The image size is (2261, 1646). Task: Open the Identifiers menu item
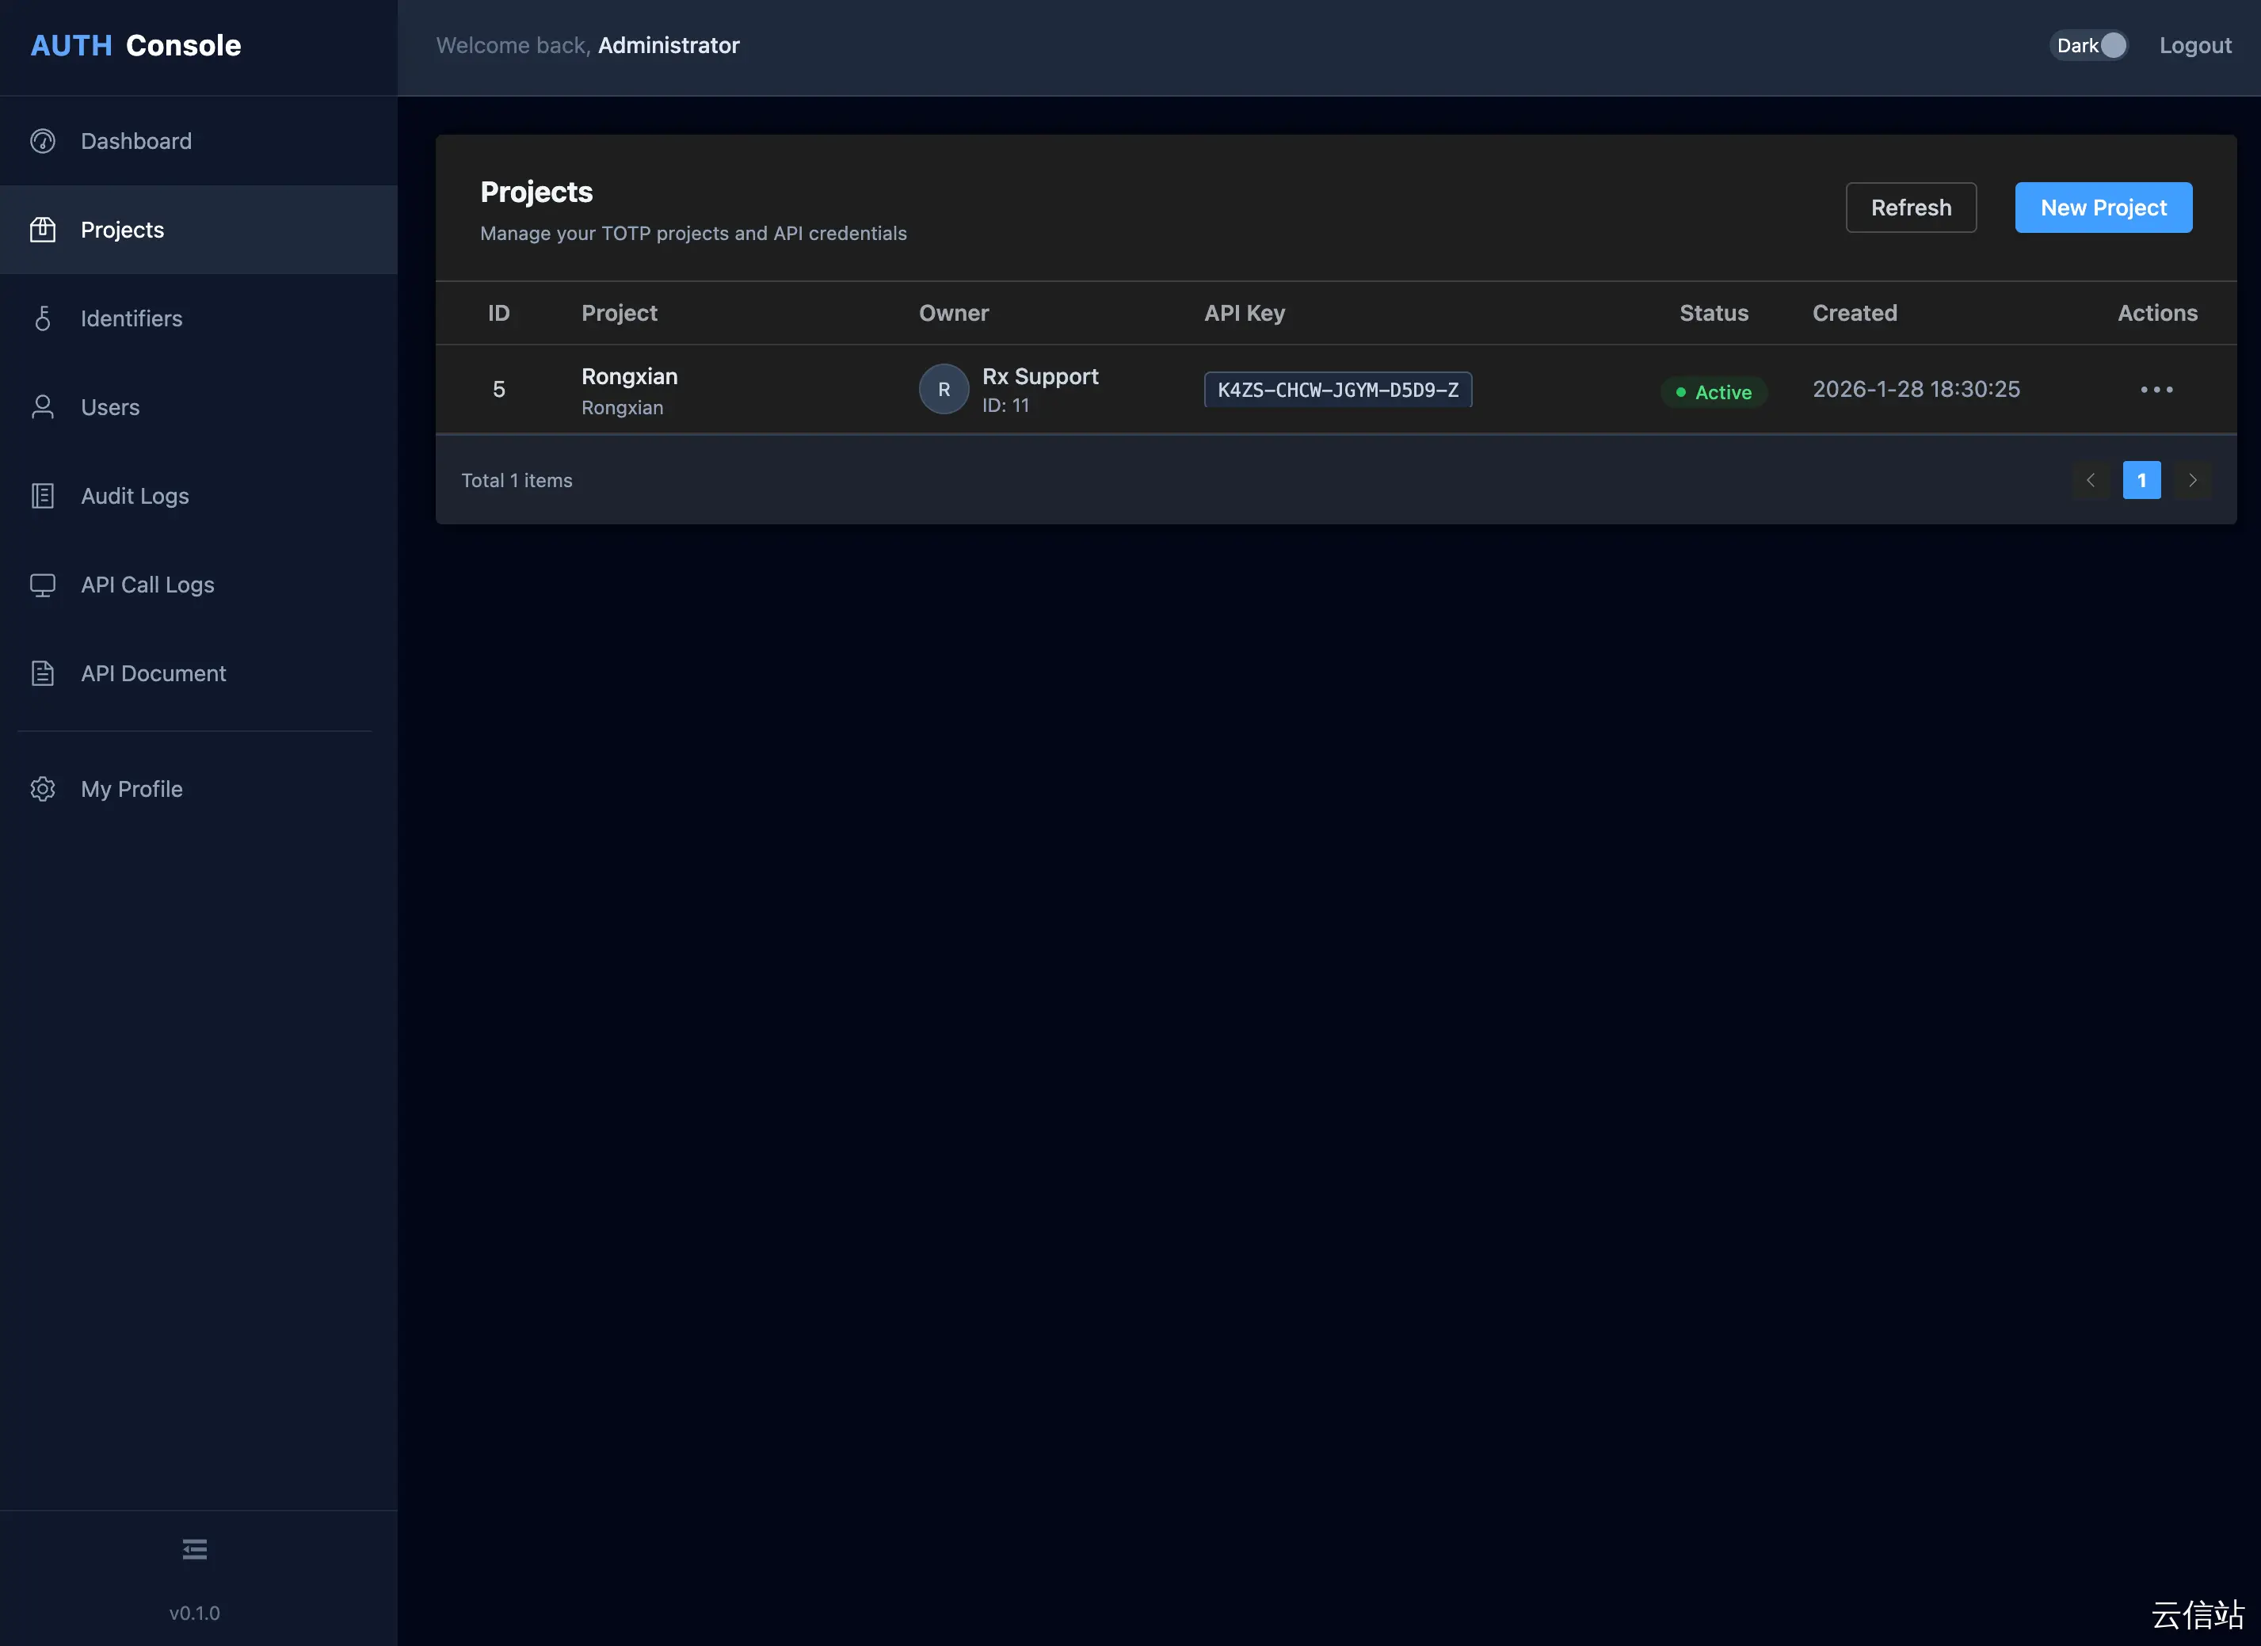[132, 319]
